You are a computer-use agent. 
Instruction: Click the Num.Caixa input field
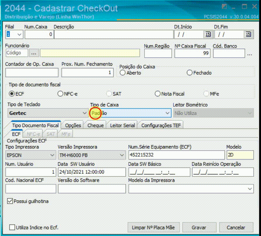click(x=39, y=34)
